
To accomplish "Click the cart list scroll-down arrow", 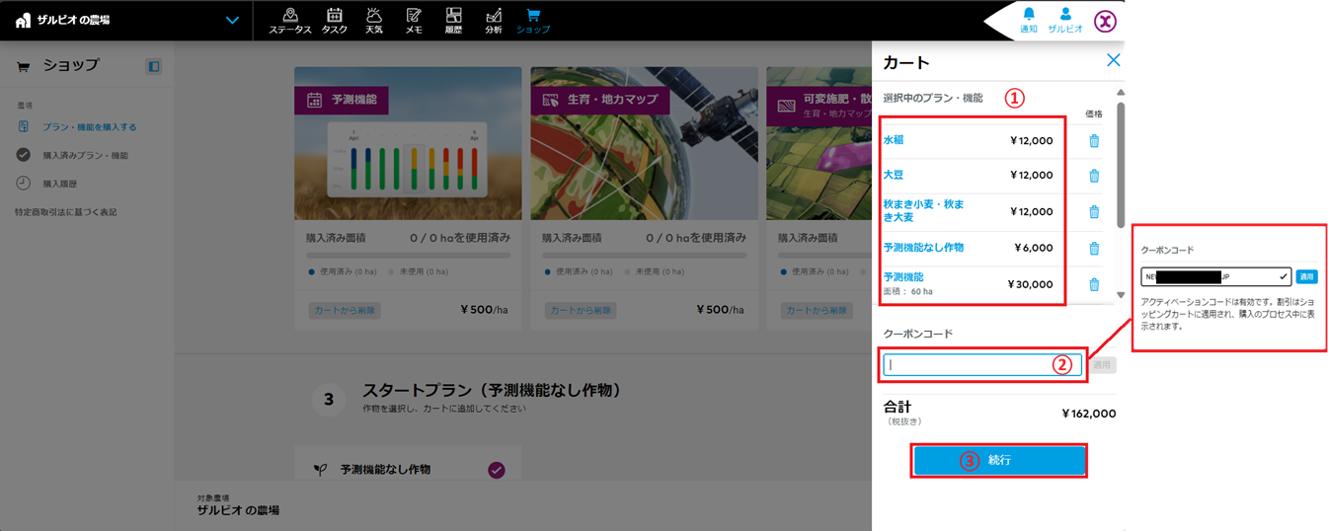I will tap(1121, 294).
